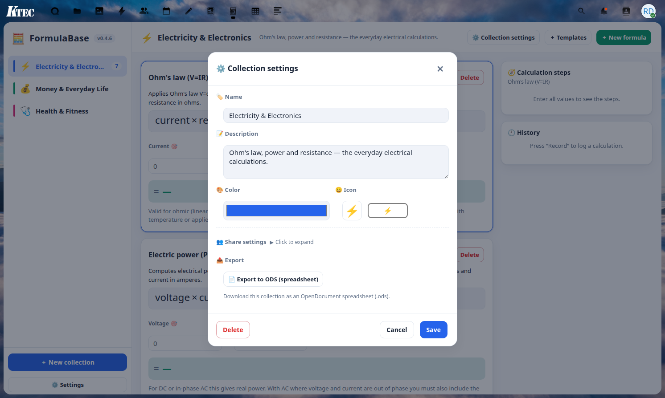Delete the Ohm's law formula card
665x398 pixels.
470,77
